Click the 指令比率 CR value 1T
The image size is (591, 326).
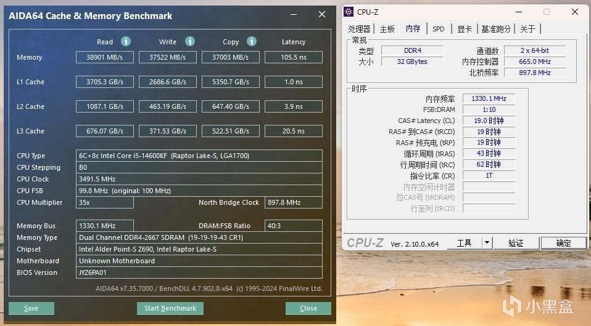[489, 175]
